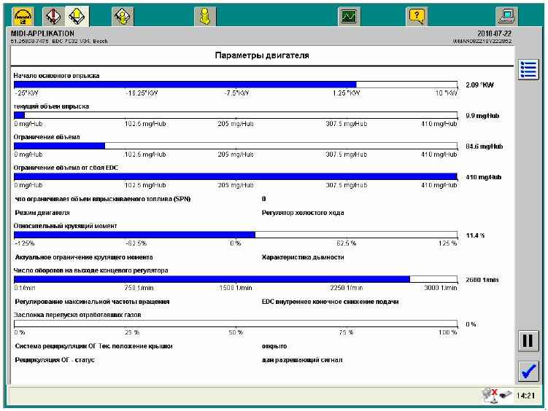Click the value 11.4 %
Screen dimensions: 548x411
[x=475, y=235]
